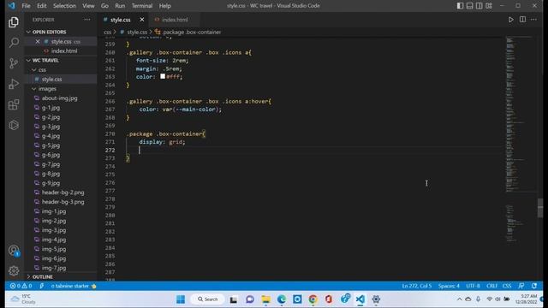Viewport: 548px width, 308px height.
Task: Click errors and warnings status item
Action: tap(21, 286)
